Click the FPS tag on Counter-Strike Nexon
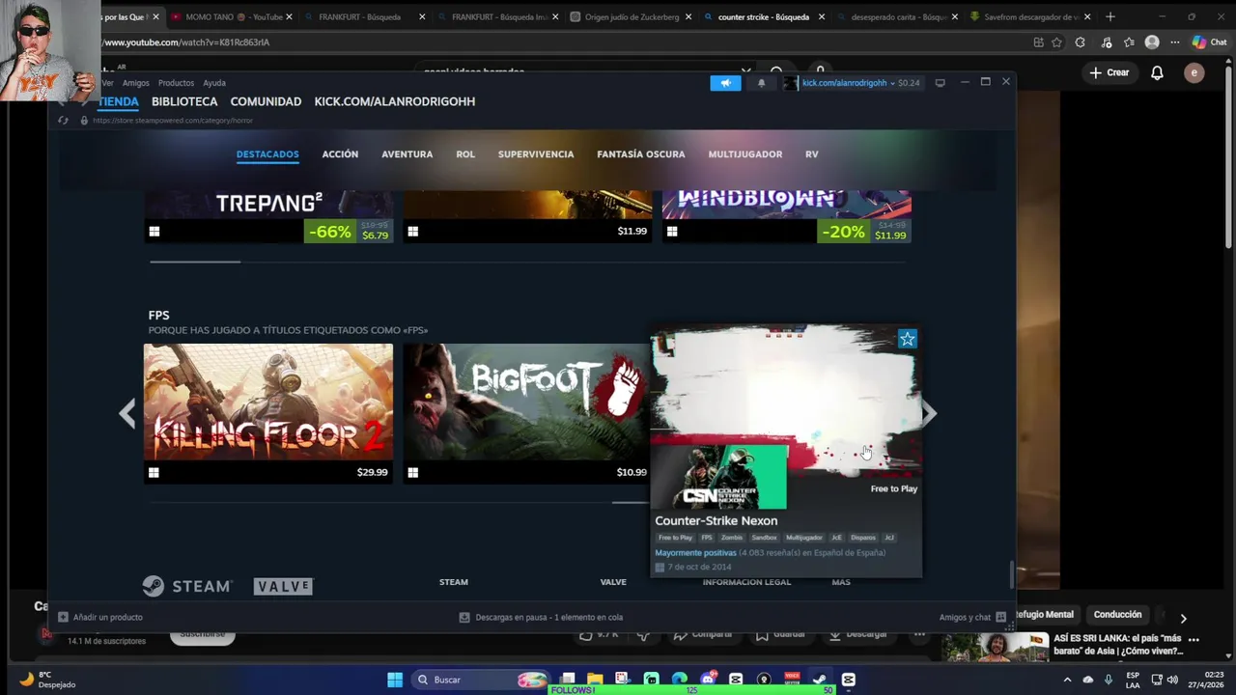This screenshot has height=695, width=1236. [x=707, y=538]
